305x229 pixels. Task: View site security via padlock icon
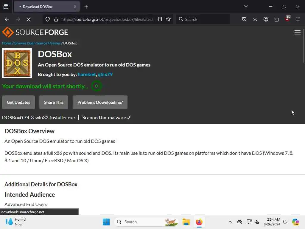[56, 19]
